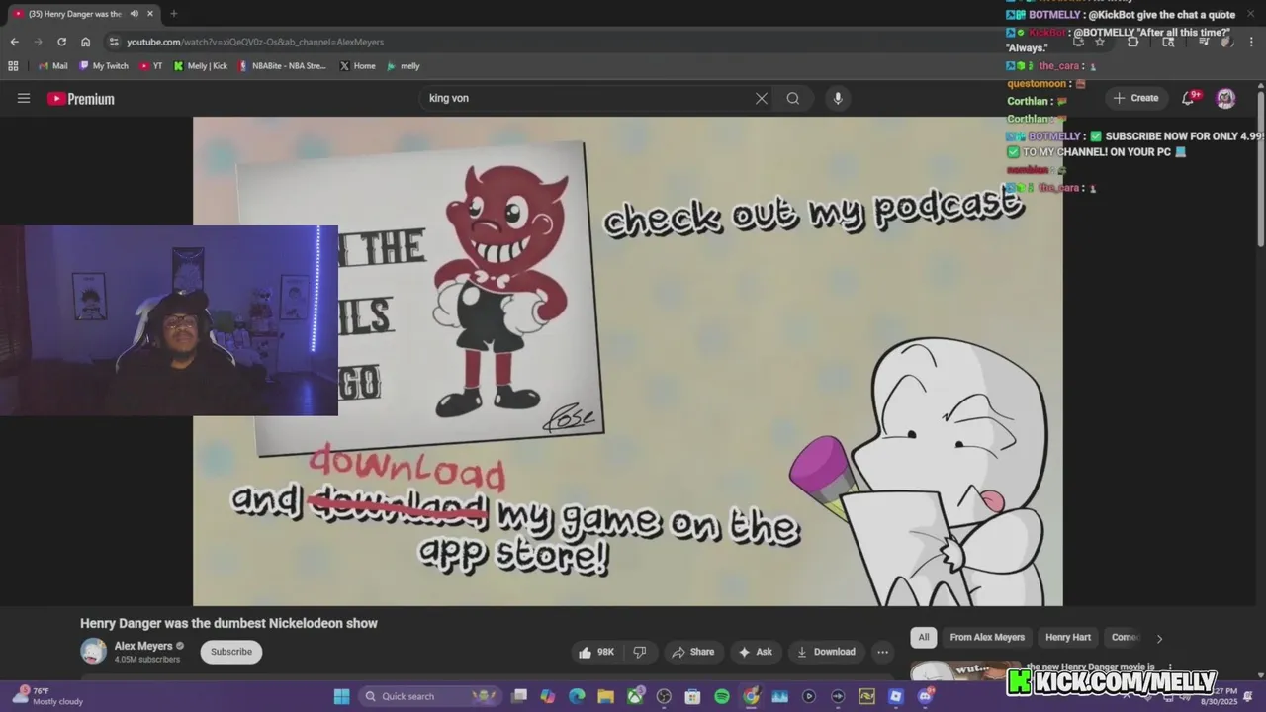The height and width of the screenshot is (712, 1266).
Task: Open the account avatar menu
Action: [1225, 98]
